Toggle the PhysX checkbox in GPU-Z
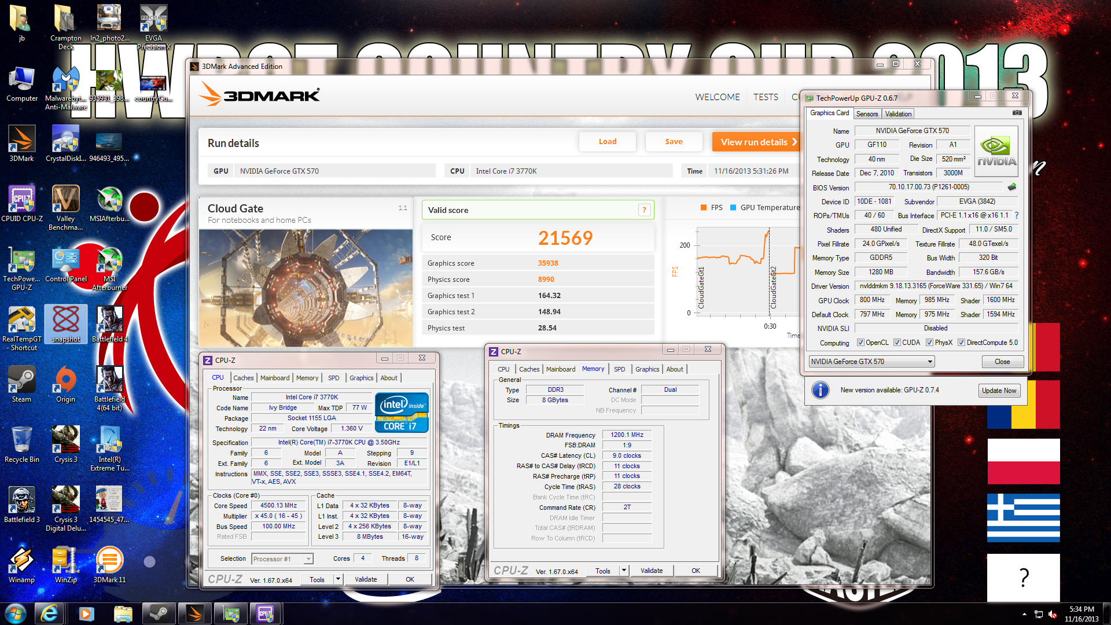The image size is (1111, 625). (929, 343)
